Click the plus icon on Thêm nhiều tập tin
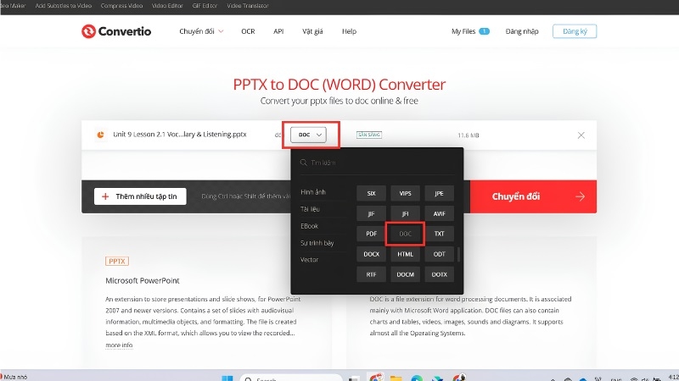 tap(105, 196)
